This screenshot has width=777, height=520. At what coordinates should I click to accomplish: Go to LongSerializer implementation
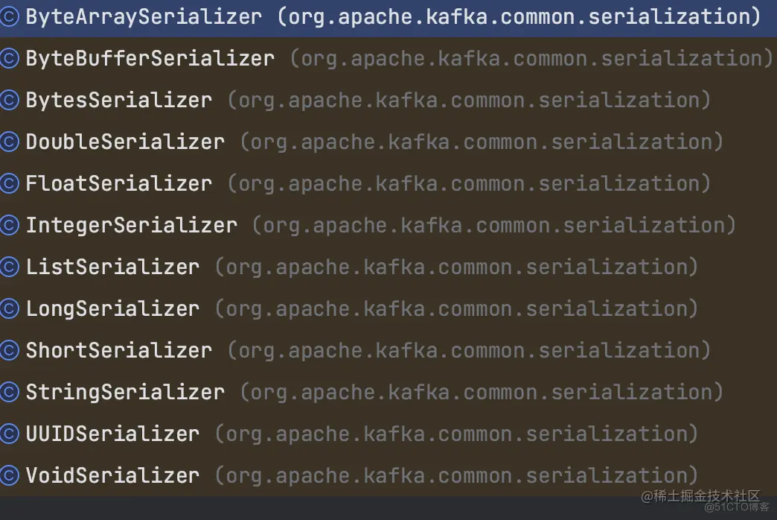coord(388,308)
